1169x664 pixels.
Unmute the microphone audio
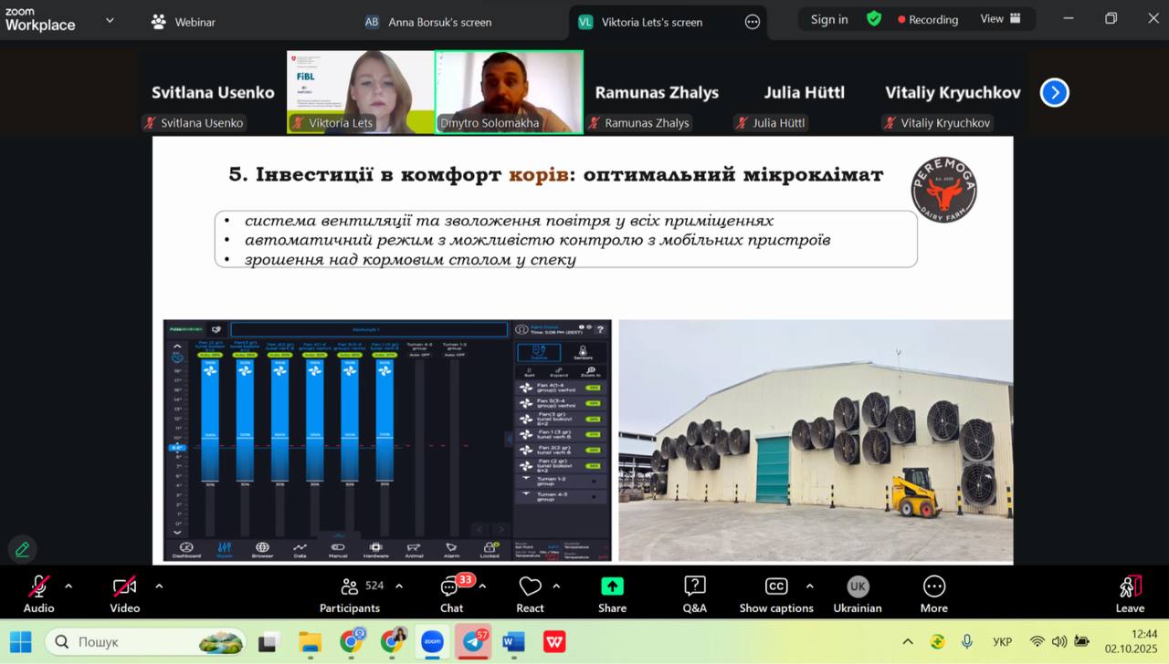point(38,594)
